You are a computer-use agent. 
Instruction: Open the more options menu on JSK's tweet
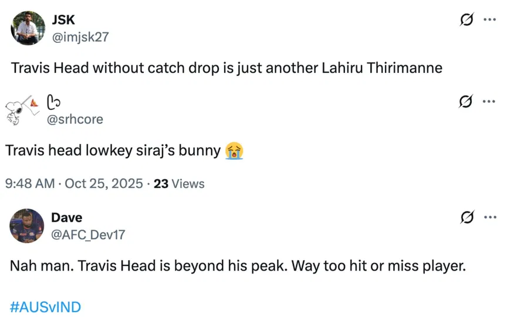coord(489,20)
